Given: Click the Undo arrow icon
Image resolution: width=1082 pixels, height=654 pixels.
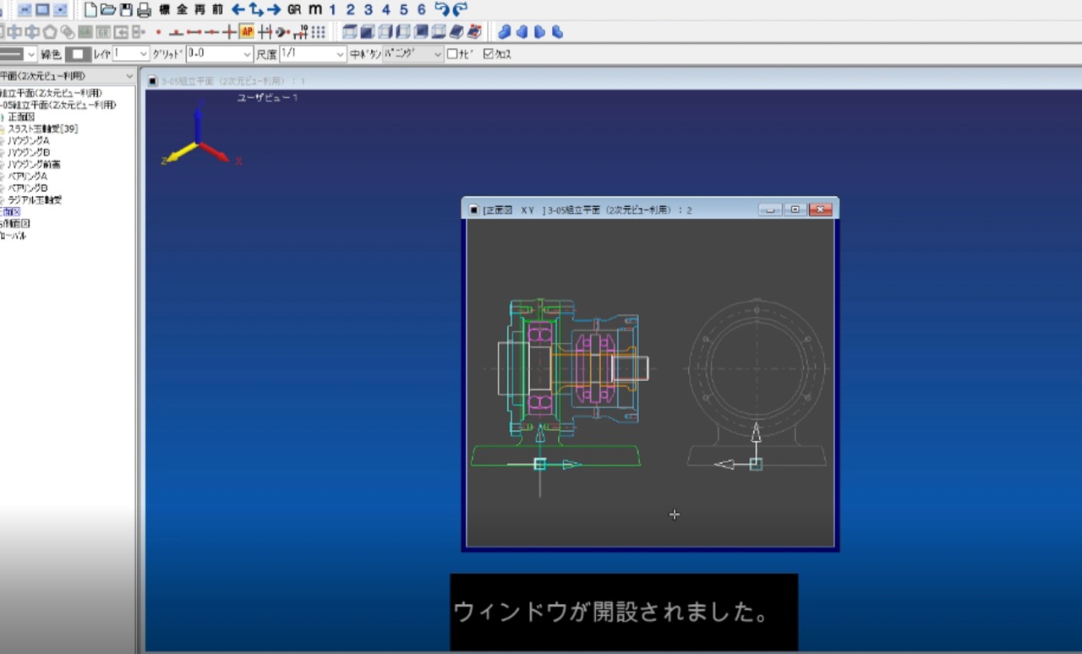Looking at the screenshot, I should coord(441,9).
